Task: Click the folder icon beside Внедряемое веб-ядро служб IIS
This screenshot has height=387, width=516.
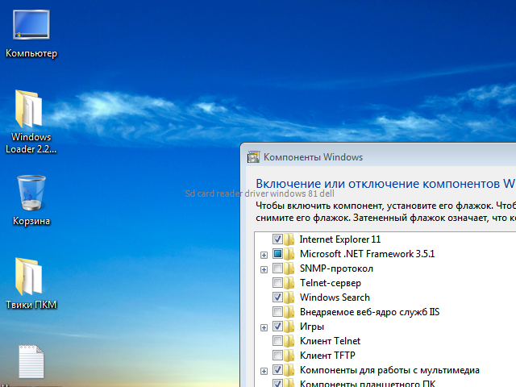Action: tap(289, 312)
